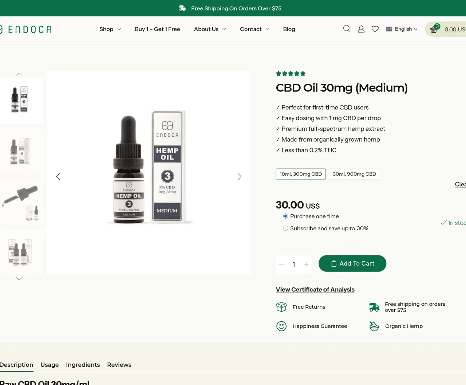This screenshot has width=466, height=385.
Task: Click the CBD Oil 30mg (Medium) title
Action: (342, 88)
